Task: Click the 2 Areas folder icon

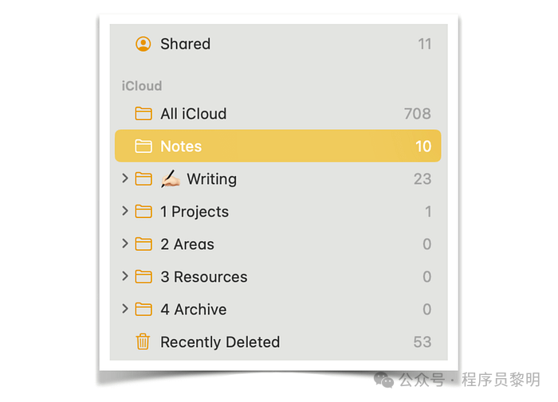Action: pos(143,244)
